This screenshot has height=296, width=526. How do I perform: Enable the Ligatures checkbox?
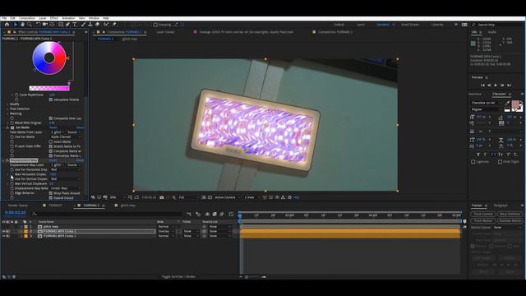coord(473,162)
